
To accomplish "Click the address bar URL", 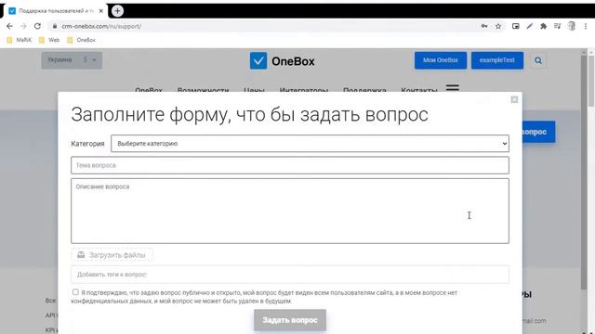I will (101, 26).
